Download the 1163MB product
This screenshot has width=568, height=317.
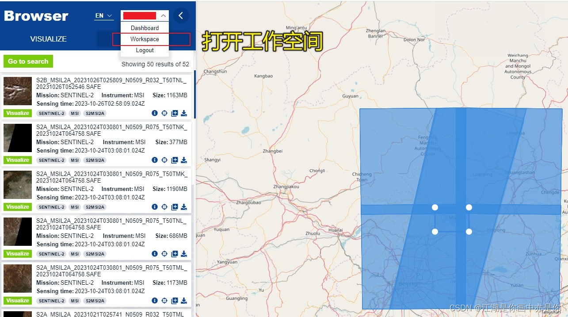click(184, 113)
